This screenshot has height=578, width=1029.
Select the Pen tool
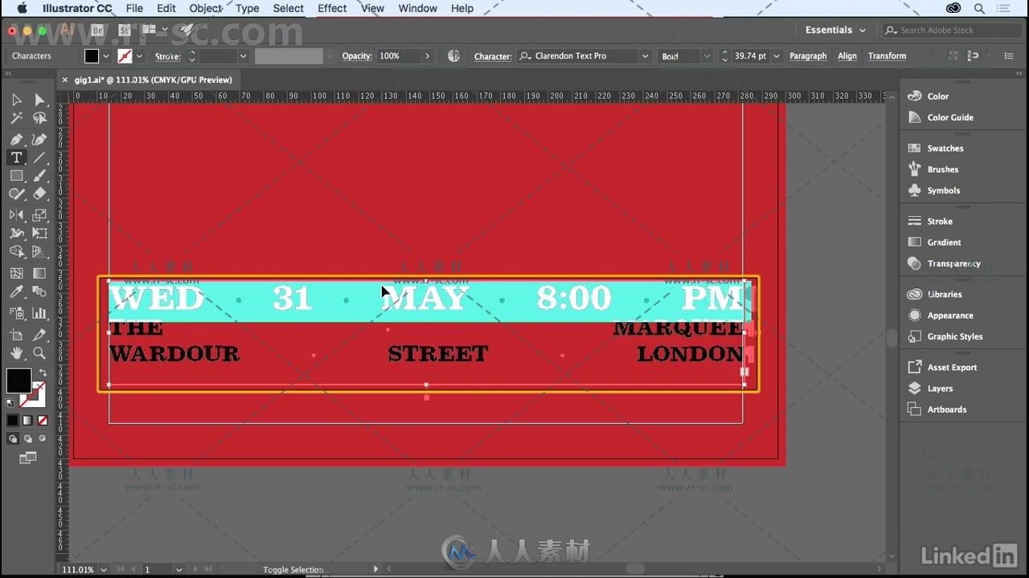point(16,138)
